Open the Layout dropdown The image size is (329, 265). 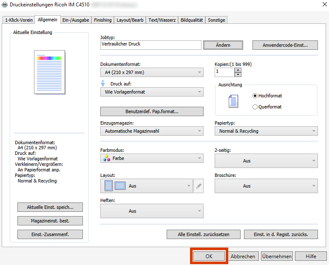point(147,186)
